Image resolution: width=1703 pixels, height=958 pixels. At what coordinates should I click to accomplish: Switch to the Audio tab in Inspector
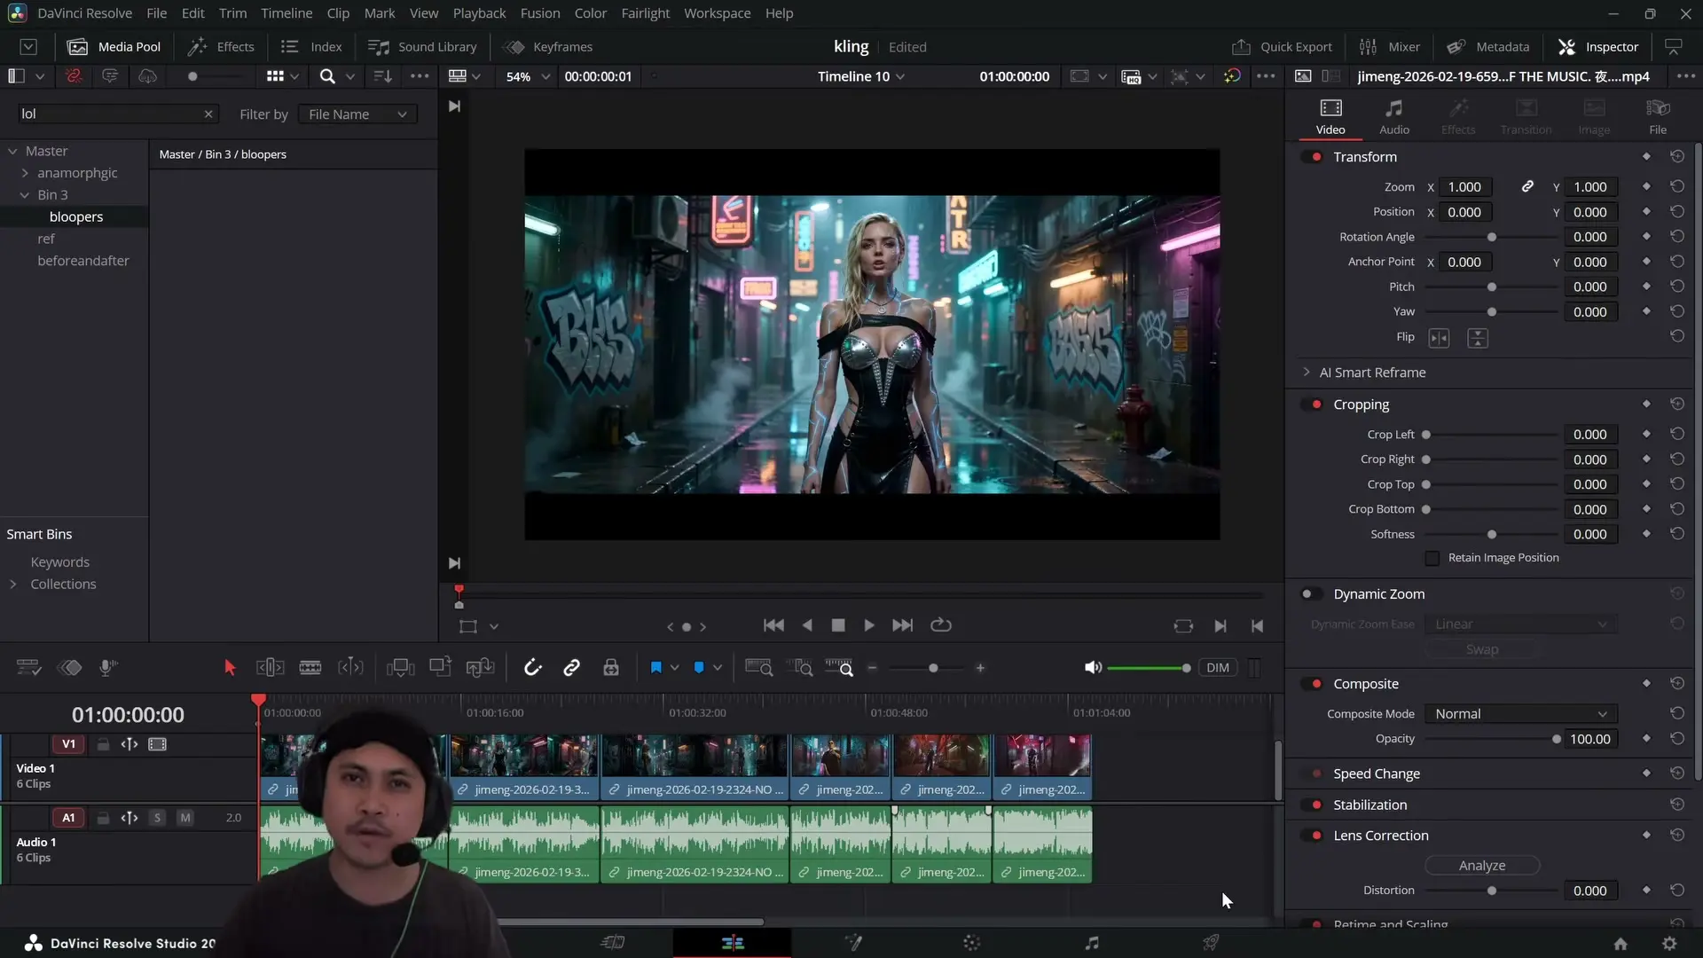1393,116
